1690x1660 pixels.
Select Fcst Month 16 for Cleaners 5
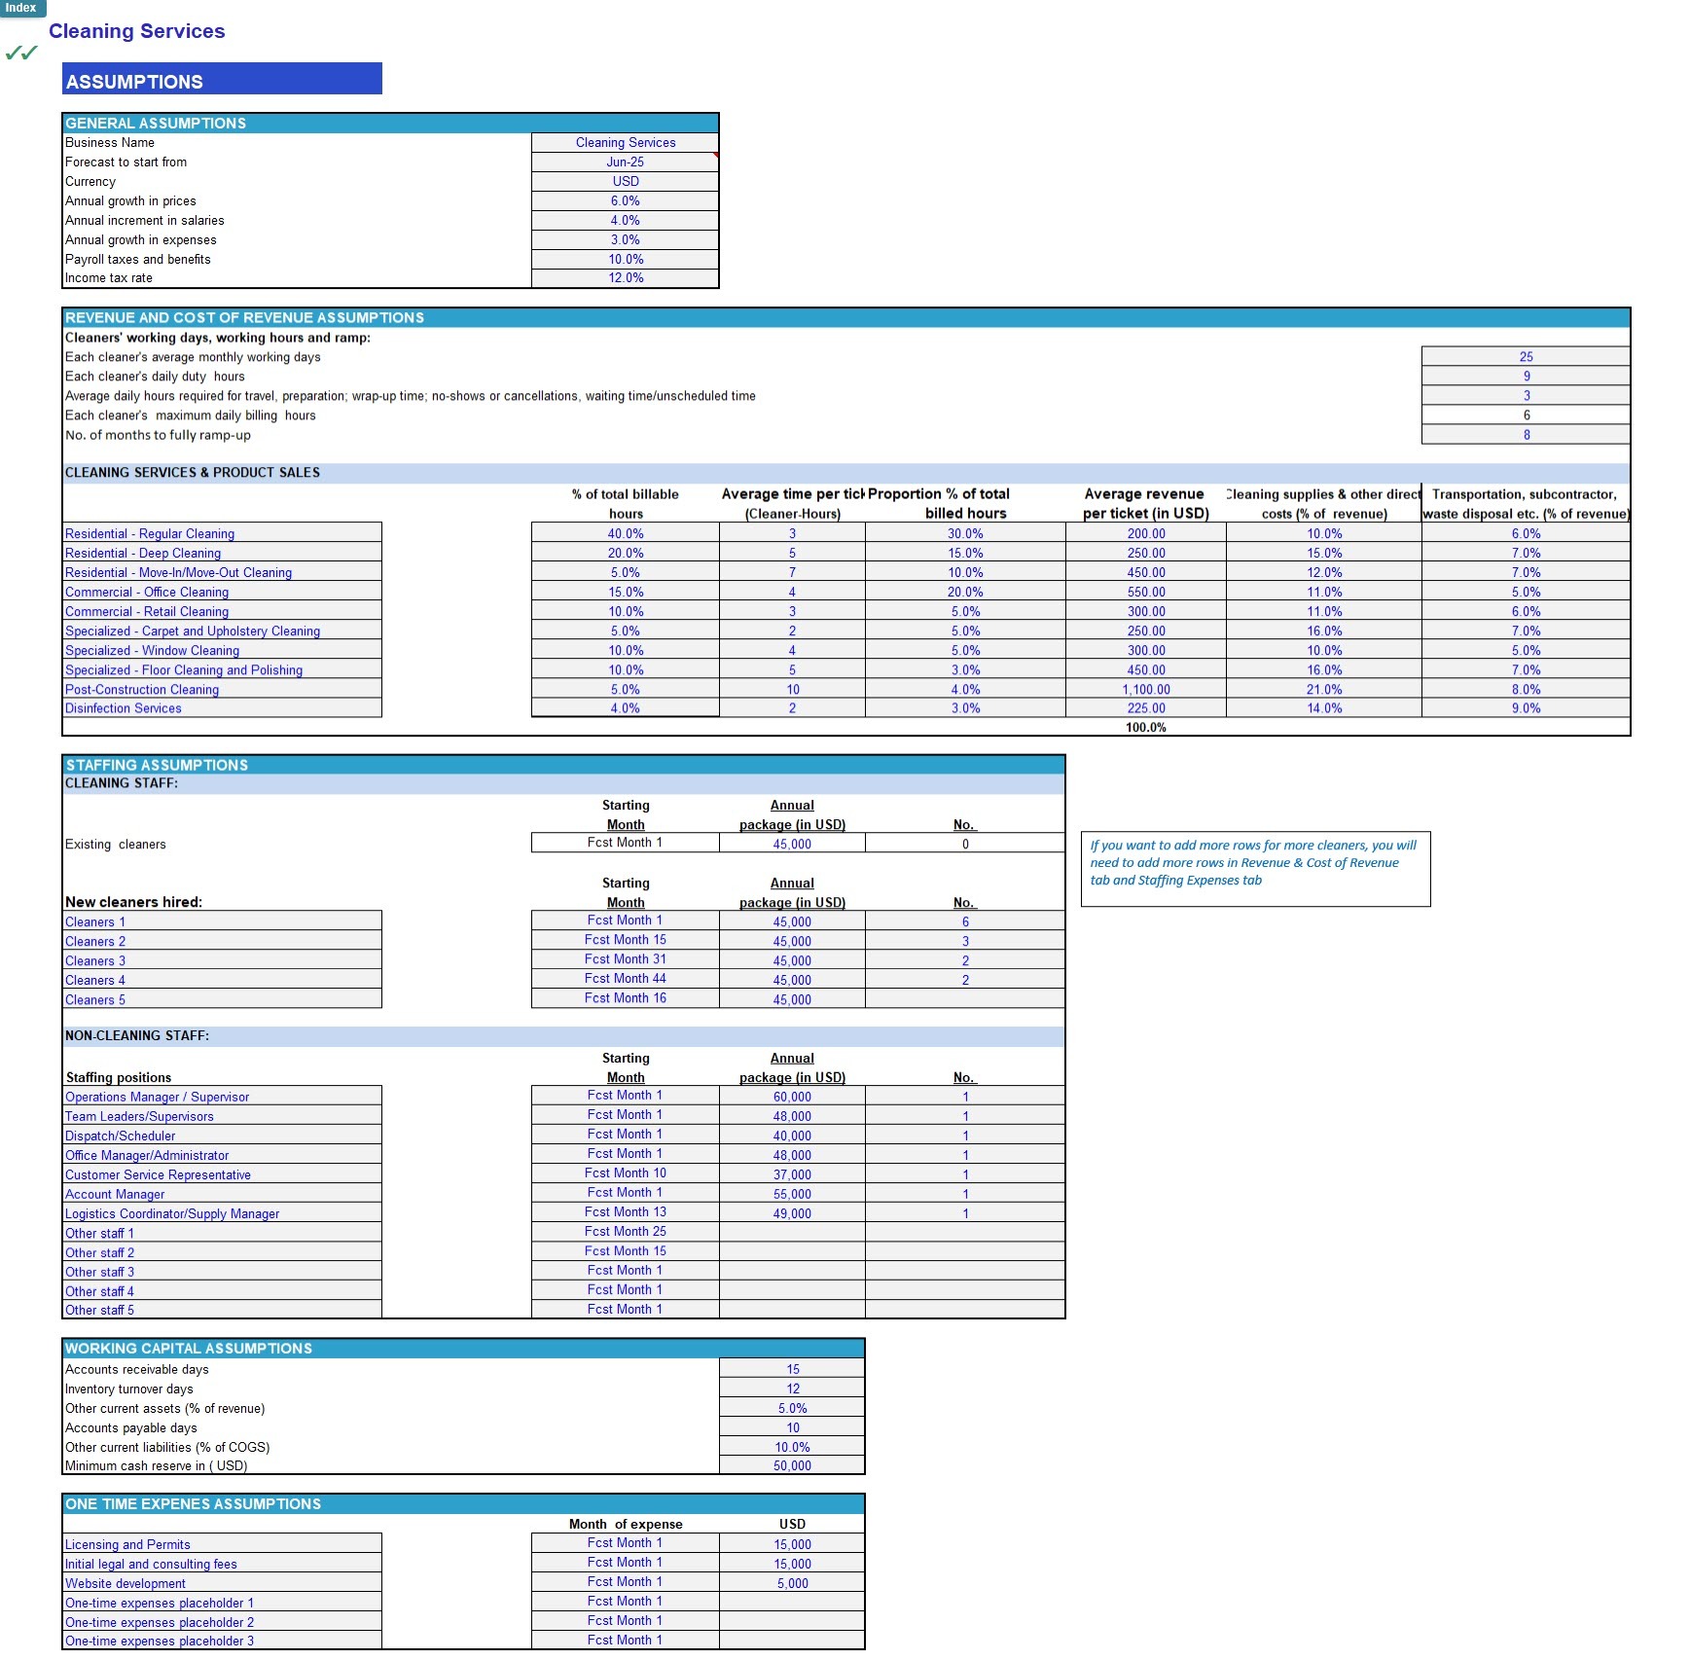click(625, 998)
